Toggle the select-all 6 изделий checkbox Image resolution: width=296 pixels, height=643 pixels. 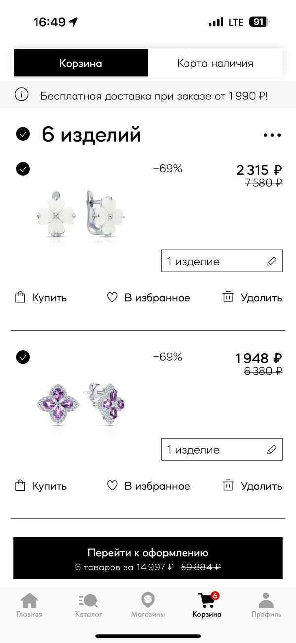tap(23, 134)
